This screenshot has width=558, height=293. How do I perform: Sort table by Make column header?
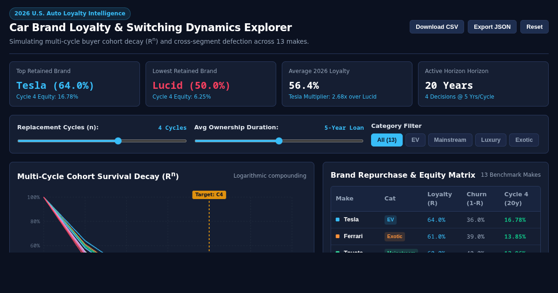click(x=345, y=199)
